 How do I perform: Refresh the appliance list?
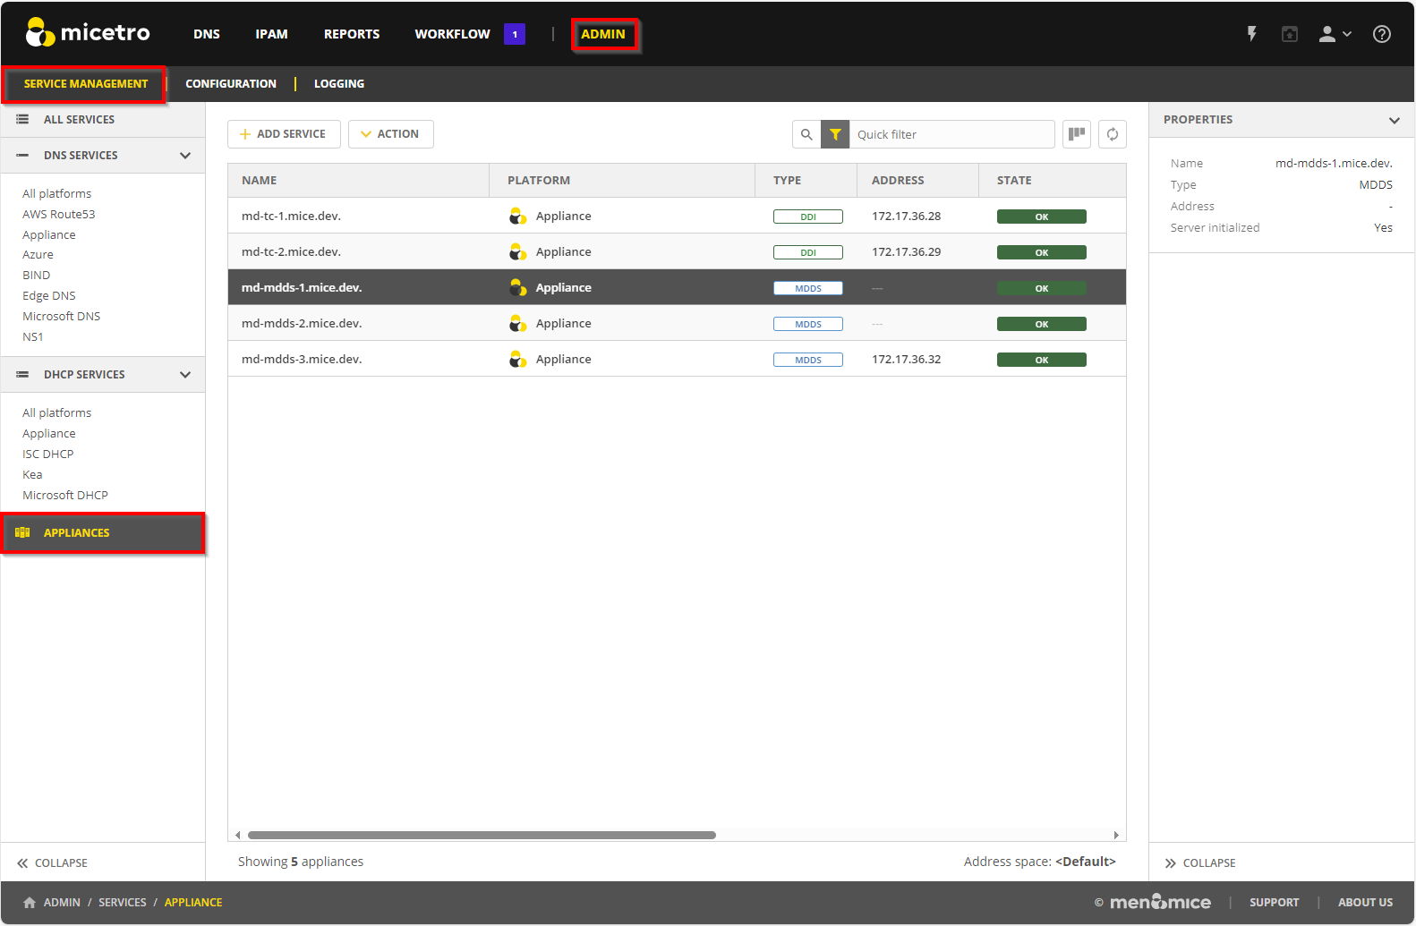tap(1112, 134)
